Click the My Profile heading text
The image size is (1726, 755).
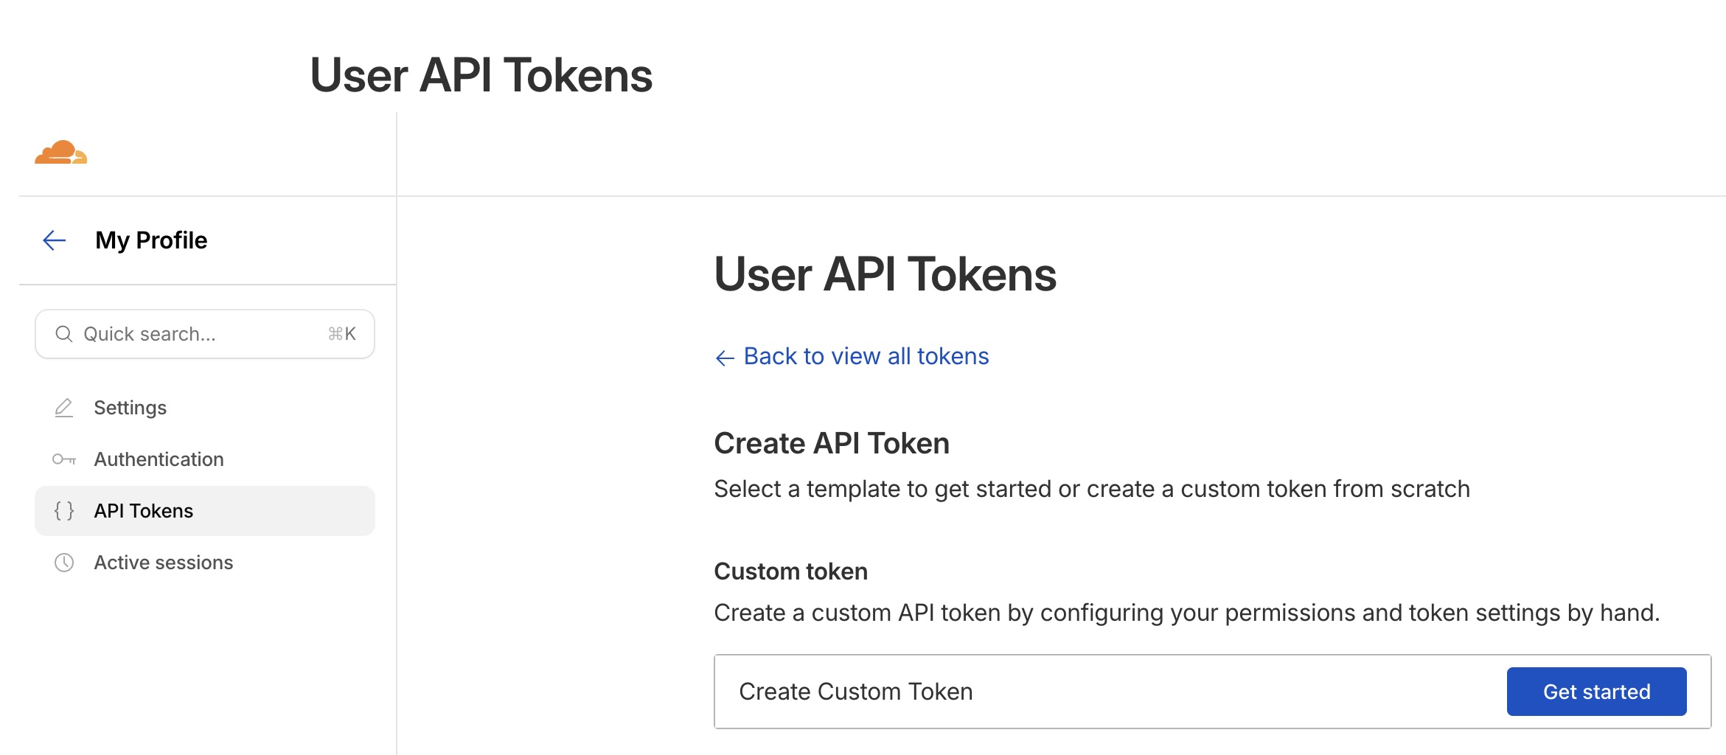click(151, 240)
